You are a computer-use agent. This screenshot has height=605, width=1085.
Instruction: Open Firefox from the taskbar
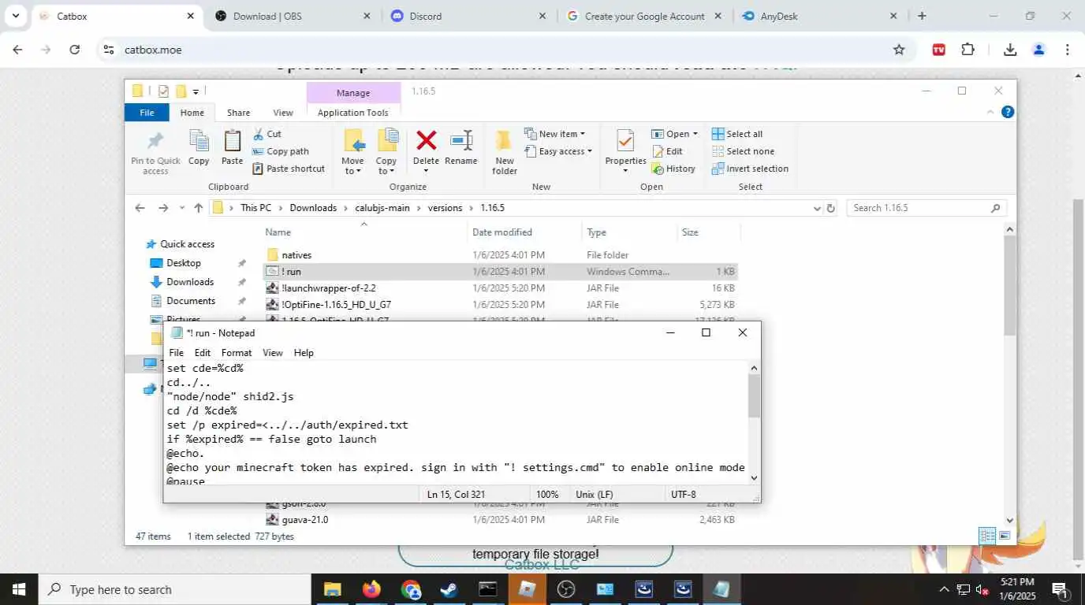pos(371,589)
